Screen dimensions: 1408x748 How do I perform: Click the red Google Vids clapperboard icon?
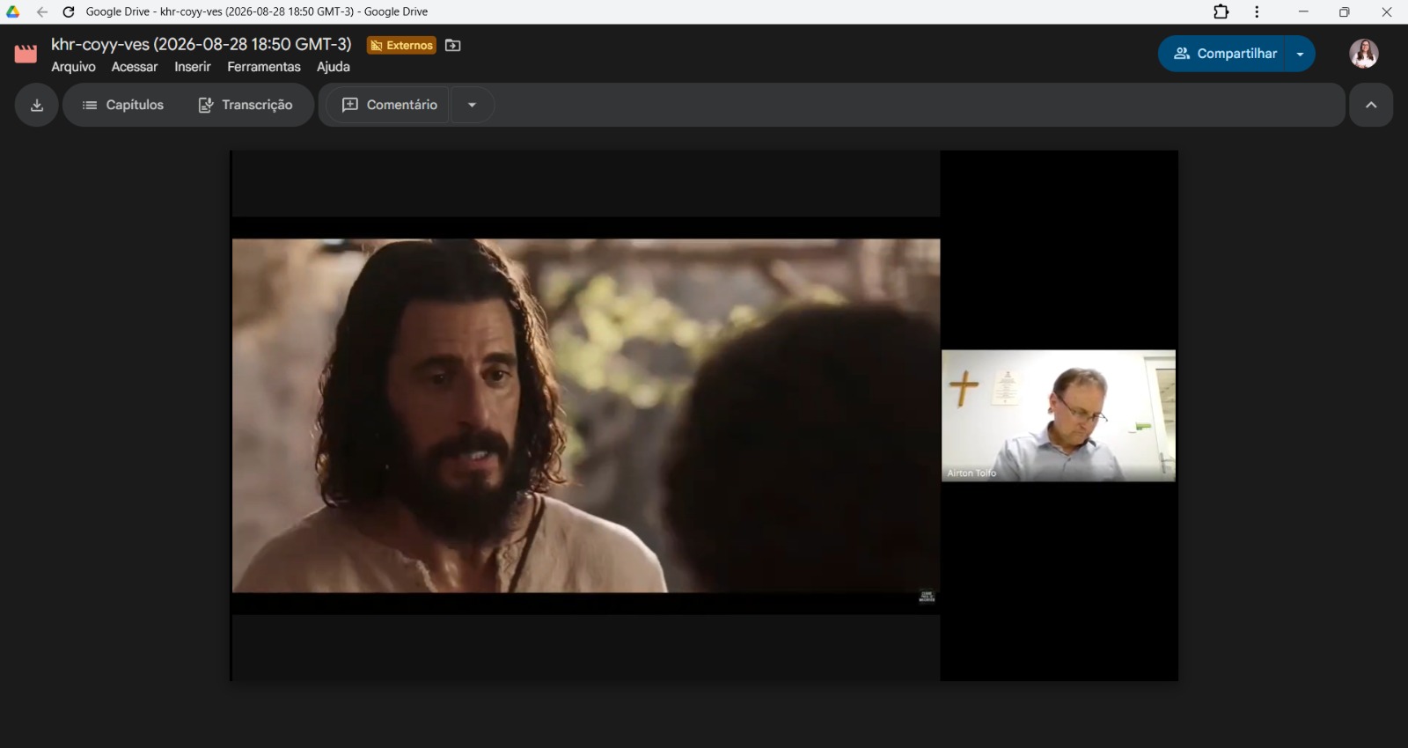26,54
